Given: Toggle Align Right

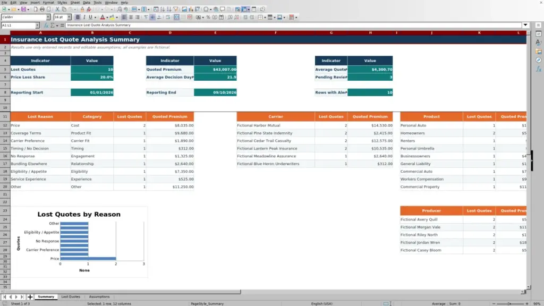Looking at the screenshot, I should tap(138, 18).
